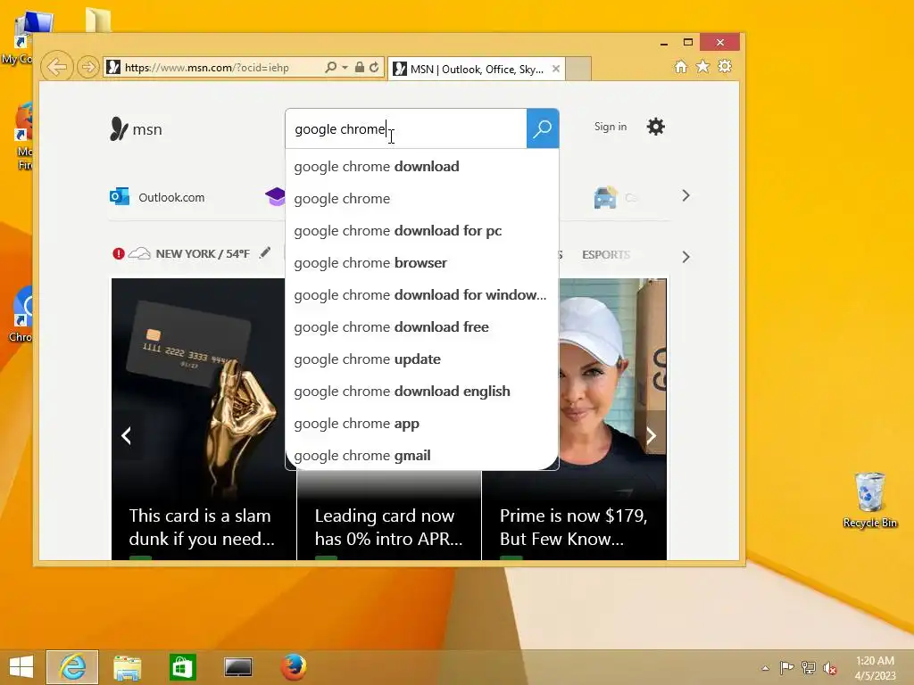Click the Sign in link
The image size is (914, 685).
(x=611, y=127)
